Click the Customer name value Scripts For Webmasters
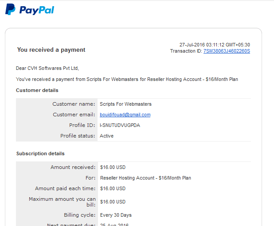 point(125,104)
